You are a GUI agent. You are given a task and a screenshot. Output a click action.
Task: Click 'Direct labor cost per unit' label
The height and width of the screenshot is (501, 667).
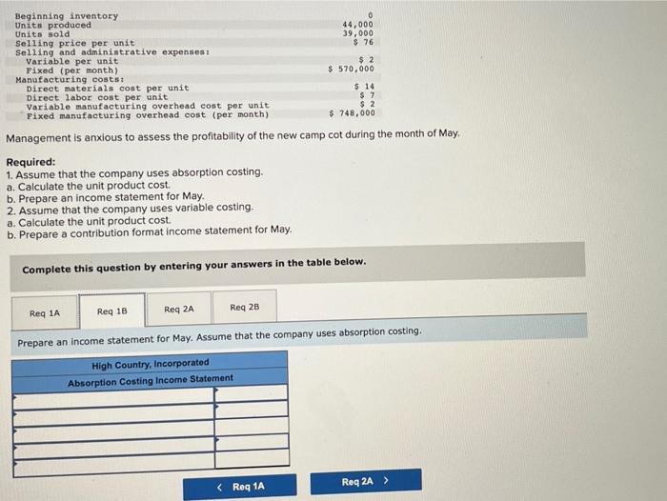click(x=97, y=97)
